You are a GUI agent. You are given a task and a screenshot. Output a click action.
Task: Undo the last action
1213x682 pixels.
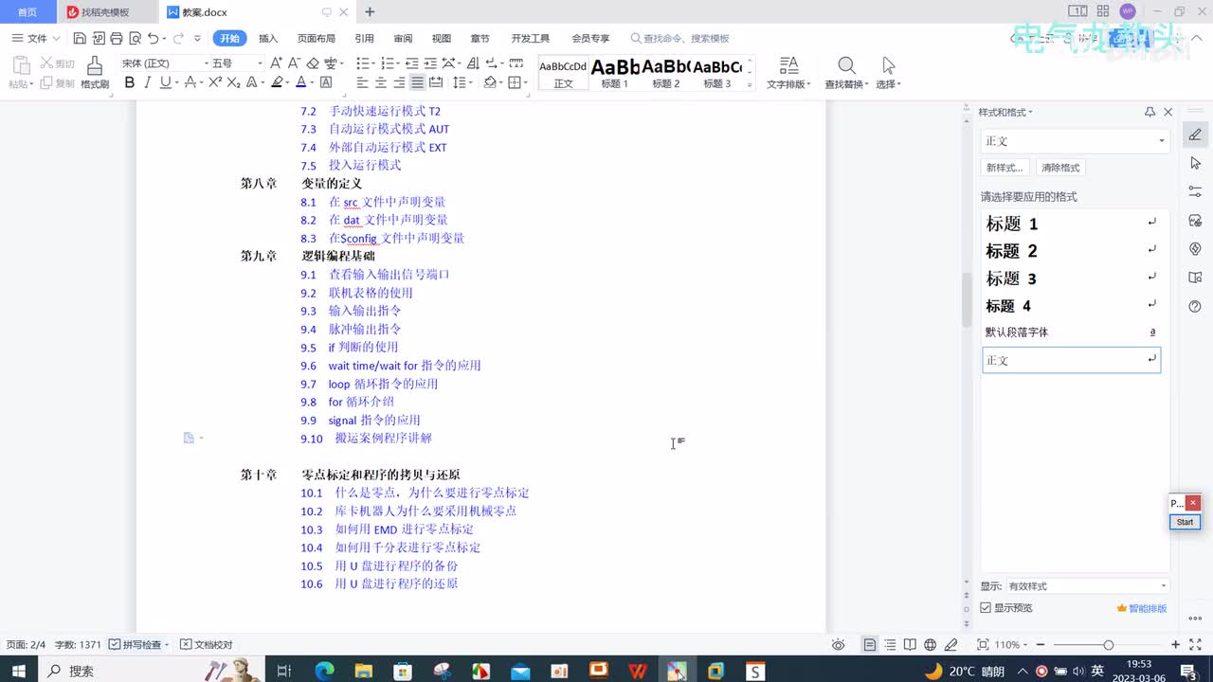click(154, 39)
